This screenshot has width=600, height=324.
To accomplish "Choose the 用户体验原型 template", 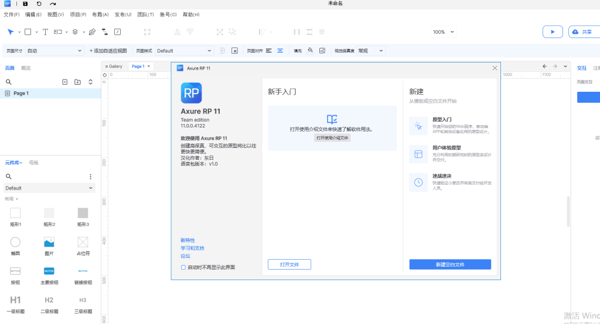I will 451,154.
